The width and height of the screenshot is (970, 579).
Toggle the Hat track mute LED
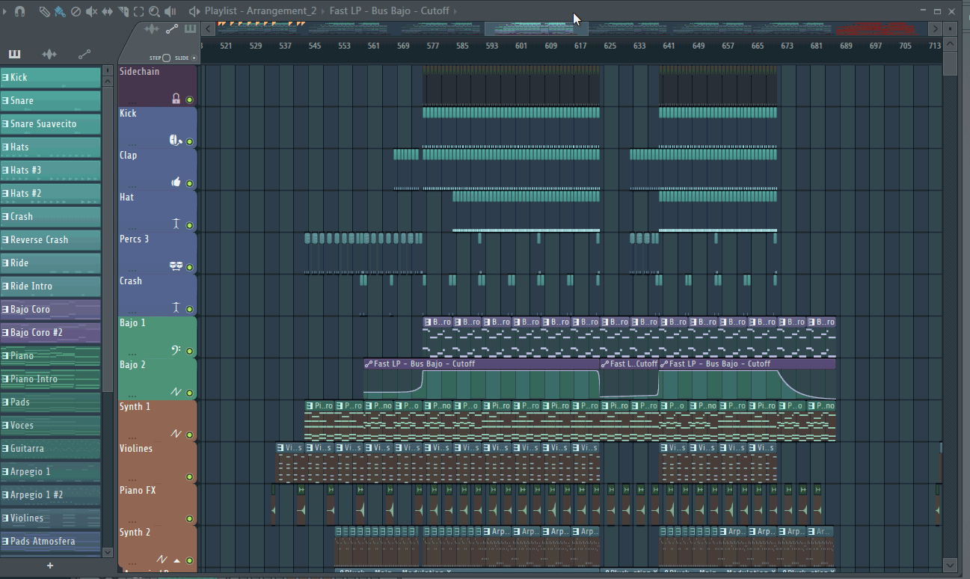click(189, 225)
